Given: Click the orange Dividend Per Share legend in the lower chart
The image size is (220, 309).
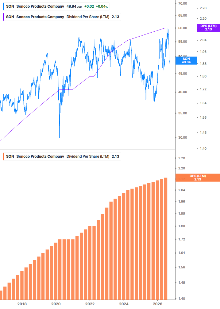Looking at the screenshot, I should [x=62, y=156].
